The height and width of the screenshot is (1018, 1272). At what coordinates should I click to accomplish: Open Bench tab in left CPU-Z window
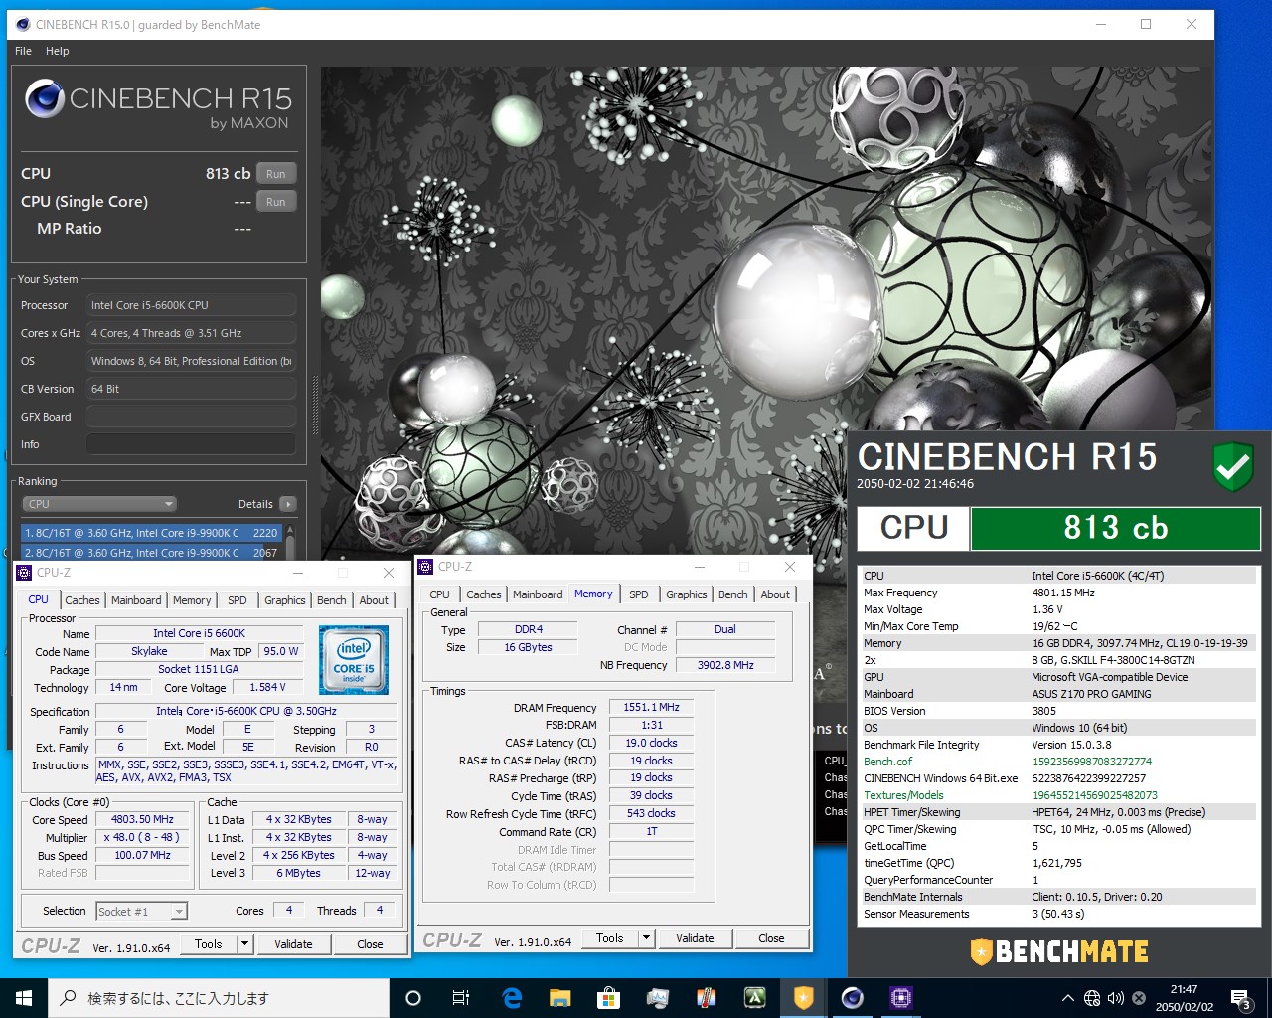point(332,600)
